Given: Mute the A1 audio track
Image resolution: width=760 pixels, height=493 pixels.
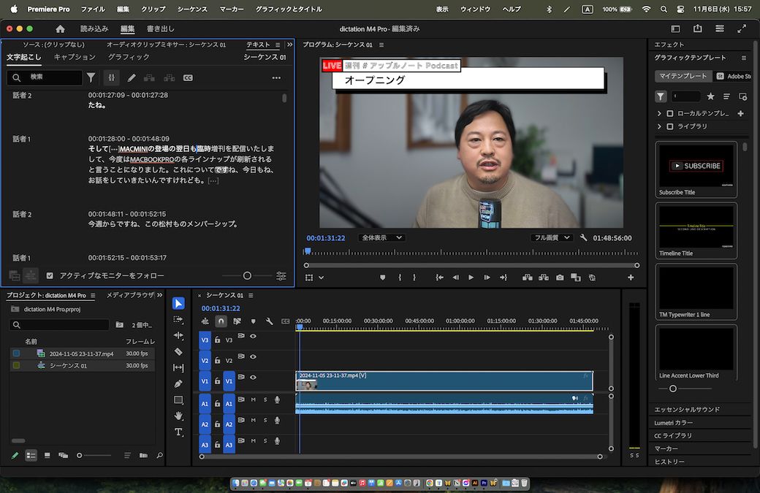Looking at the screenshot, I should coord(253,400).
